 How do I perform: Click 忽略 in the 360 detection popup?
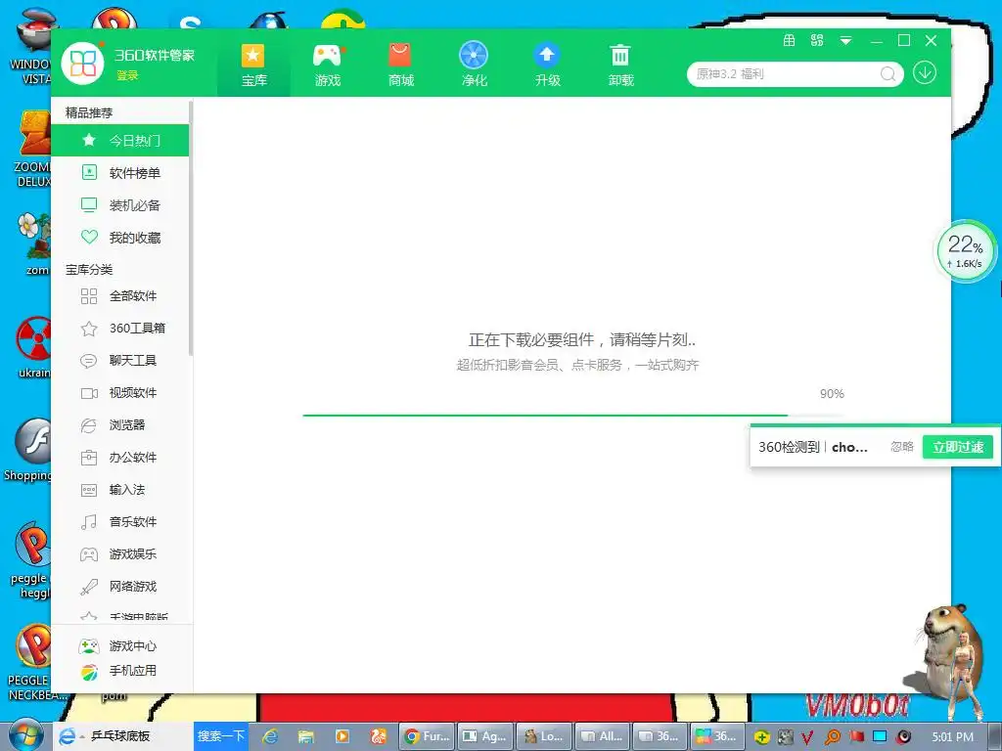pos(901,447)
